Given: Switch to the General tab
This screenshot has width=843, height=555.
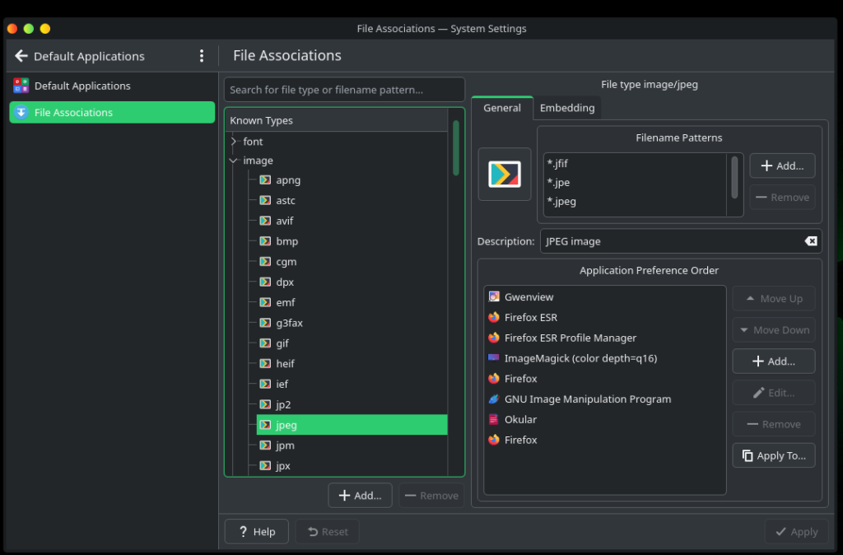Looking at the screenshot, I should 501,108.
